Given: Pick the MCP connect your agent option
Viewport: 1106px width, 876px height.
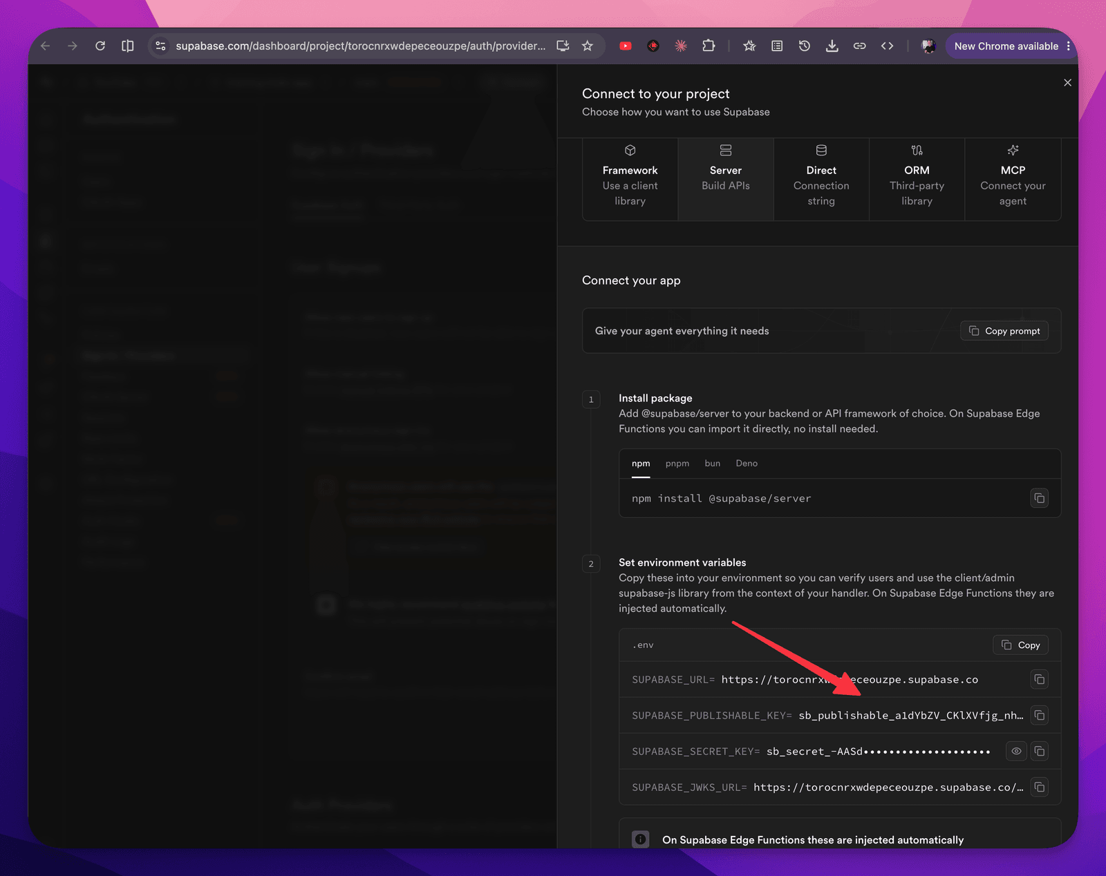Looking at the screenshot, I should 1013,179.
